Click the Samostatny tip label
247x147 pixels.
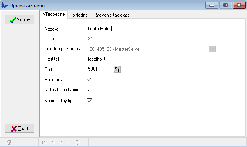59,101
